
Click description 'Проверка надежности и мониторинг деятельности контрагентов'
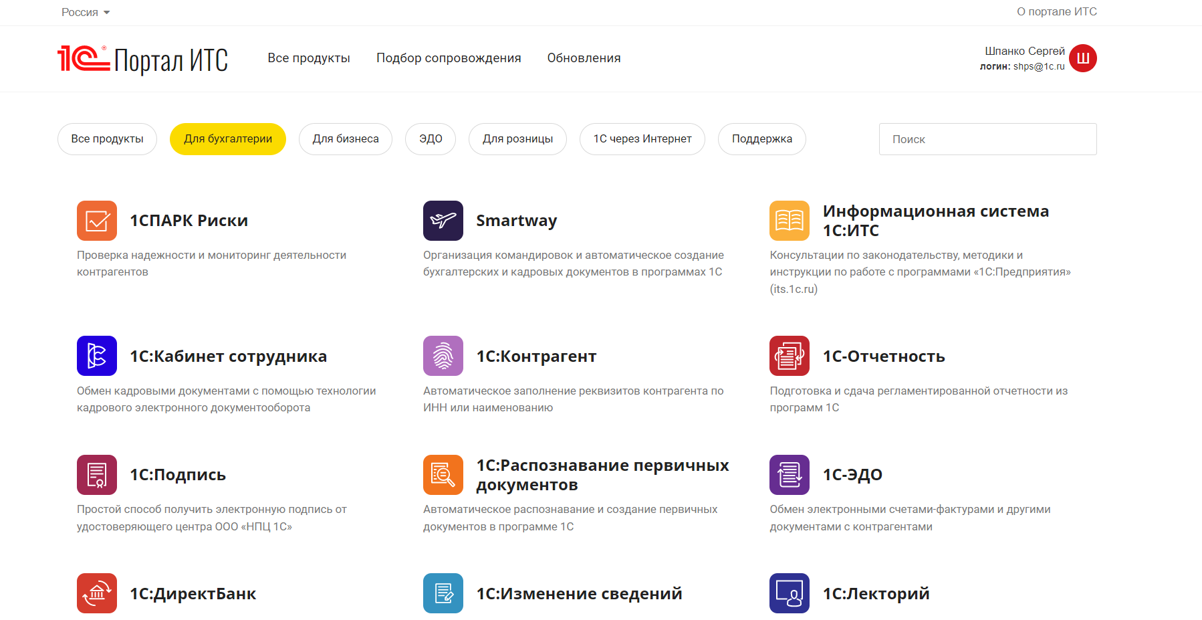211,264
